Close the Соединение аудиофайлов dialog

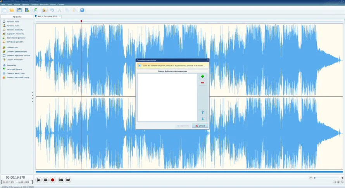click(208, 60)
